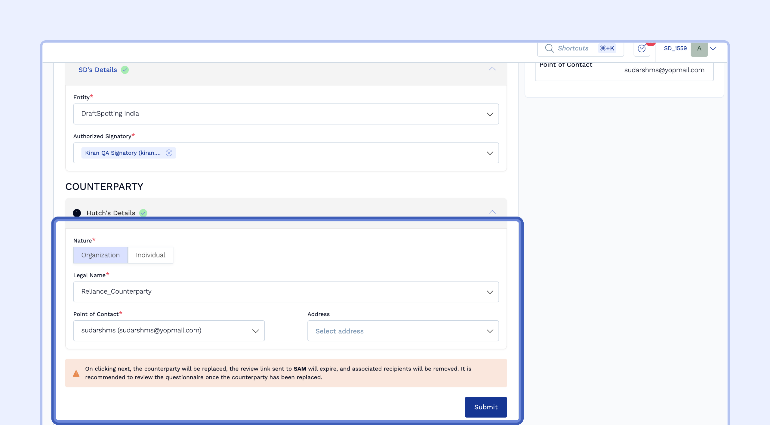Collapse the Hutch's Details section

coord(492,212)
